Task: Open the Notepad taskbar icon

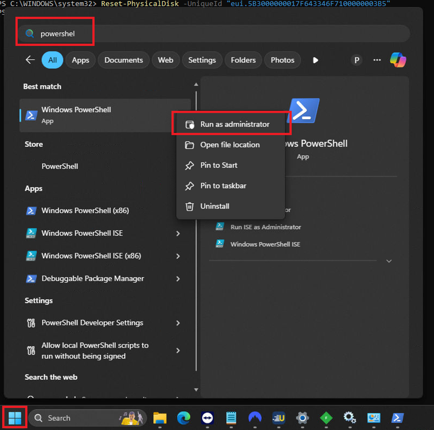Action: [x=231, y=418]
